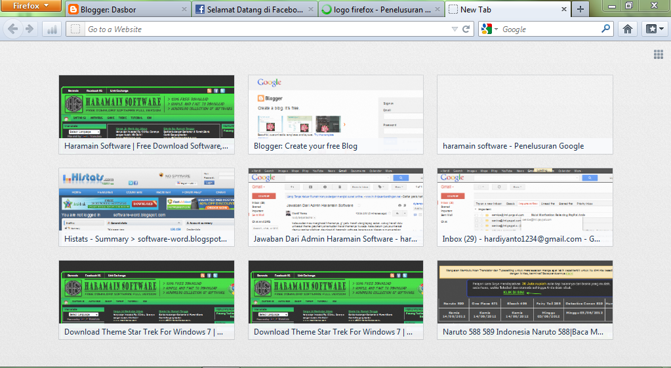The width and height of the screenshot is (671, 368).
Task: Open the Inbox (29) Gmail thumbnail
Action: pos(525,208)
